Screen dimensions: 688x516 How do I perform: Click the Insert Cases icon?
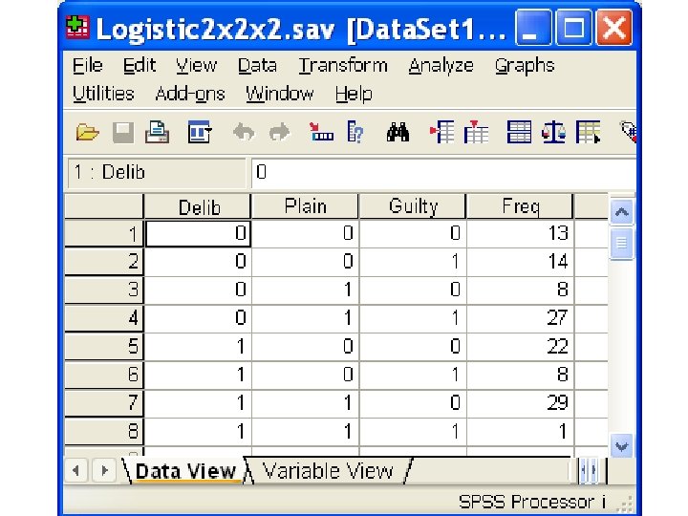point(442,132)
